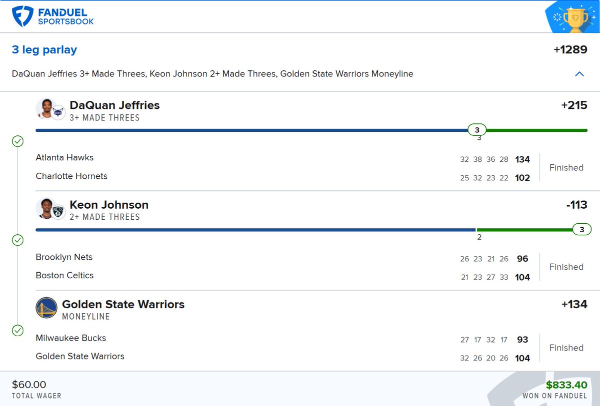Click green check mark beside Keon Johnson leg
Screen dimensions: 600x406
tap(17, 241)
